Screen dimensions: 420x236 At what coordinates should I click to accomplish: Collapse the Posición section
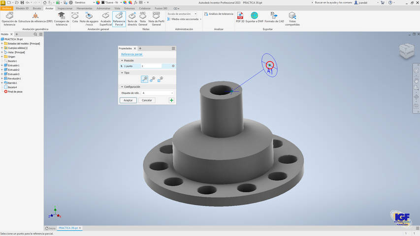tap(122, 60)
